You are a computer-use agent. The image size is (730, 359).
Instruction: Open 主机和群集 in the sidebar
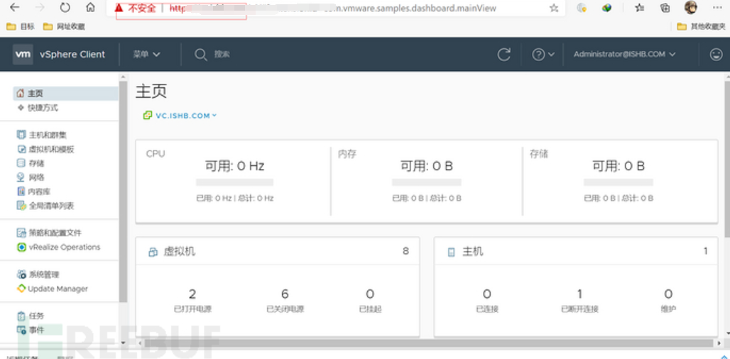[41, 135]
